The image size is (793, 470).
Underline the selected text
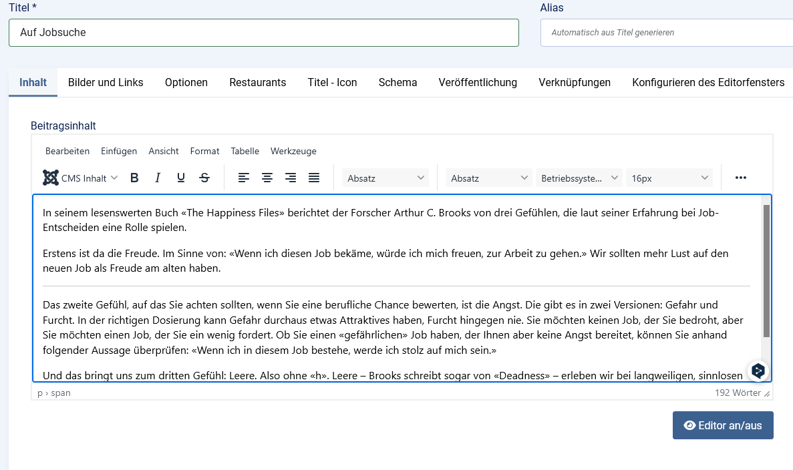click(x=181, y=178)
